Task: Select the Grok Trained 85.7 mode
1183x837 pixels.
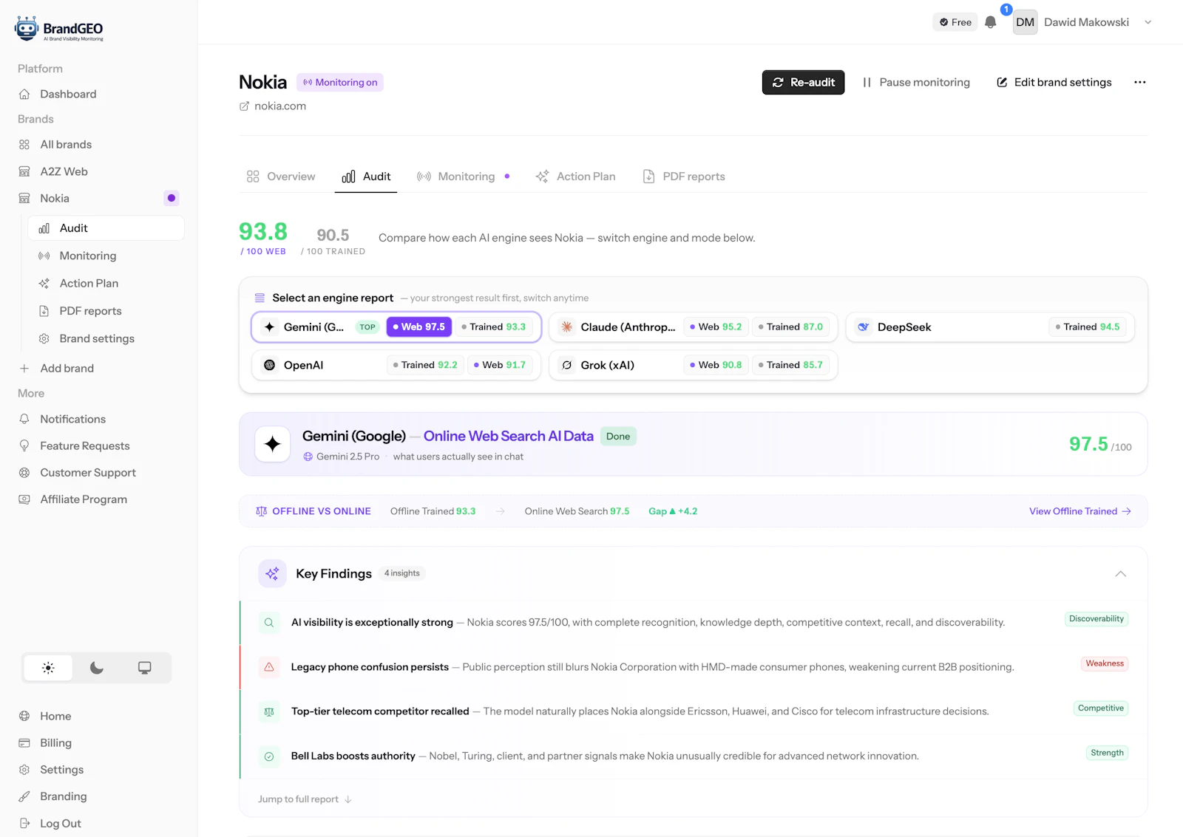Action: [x=790, y=365]
